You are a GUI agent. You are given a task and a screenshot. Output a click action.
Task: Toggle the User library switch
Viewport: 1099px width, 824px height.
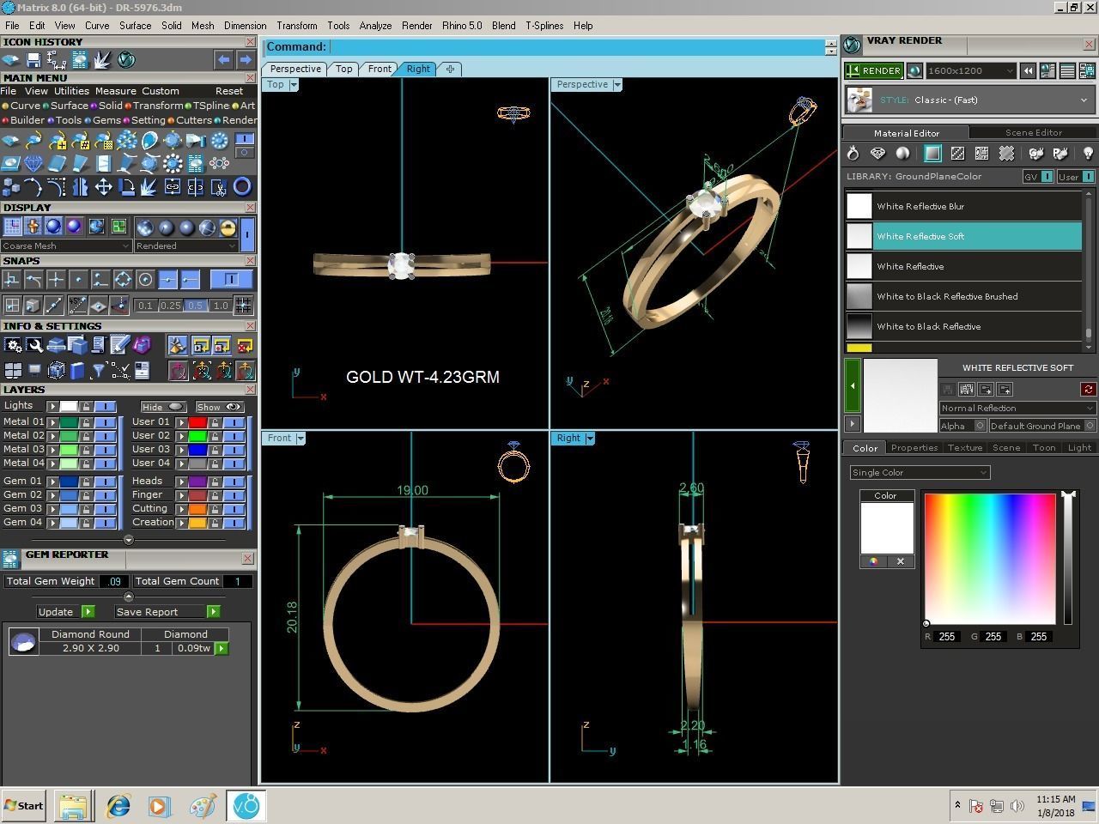(x=1088, y=177)
